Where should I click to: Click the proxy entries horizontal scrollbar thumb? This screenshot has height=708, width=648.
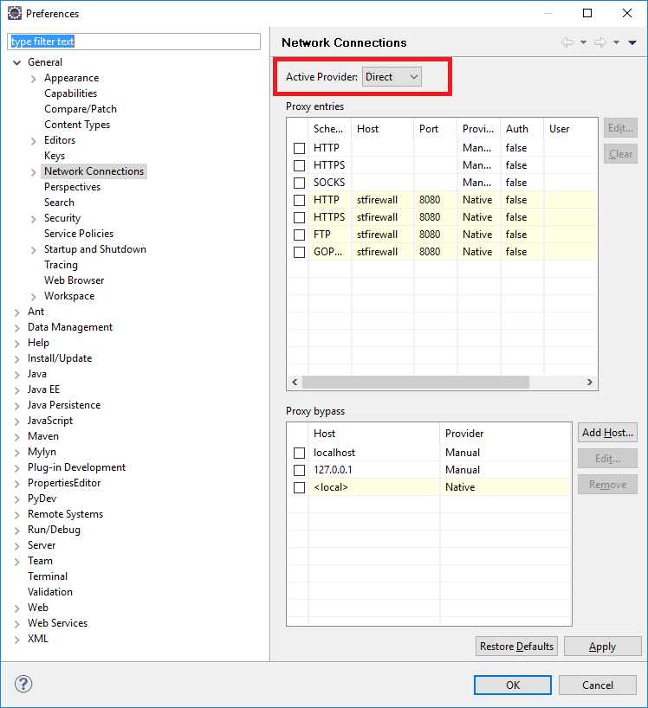(416, 383)
